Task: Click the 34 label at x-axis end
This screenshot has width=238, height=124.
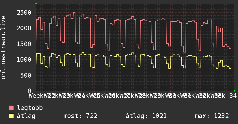Action: [233, 96]
